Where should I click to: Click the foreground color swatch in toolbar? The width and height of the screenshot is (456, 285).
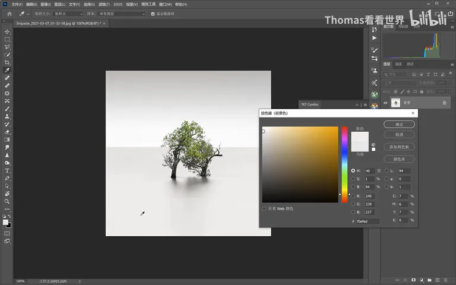click(5, 223)
